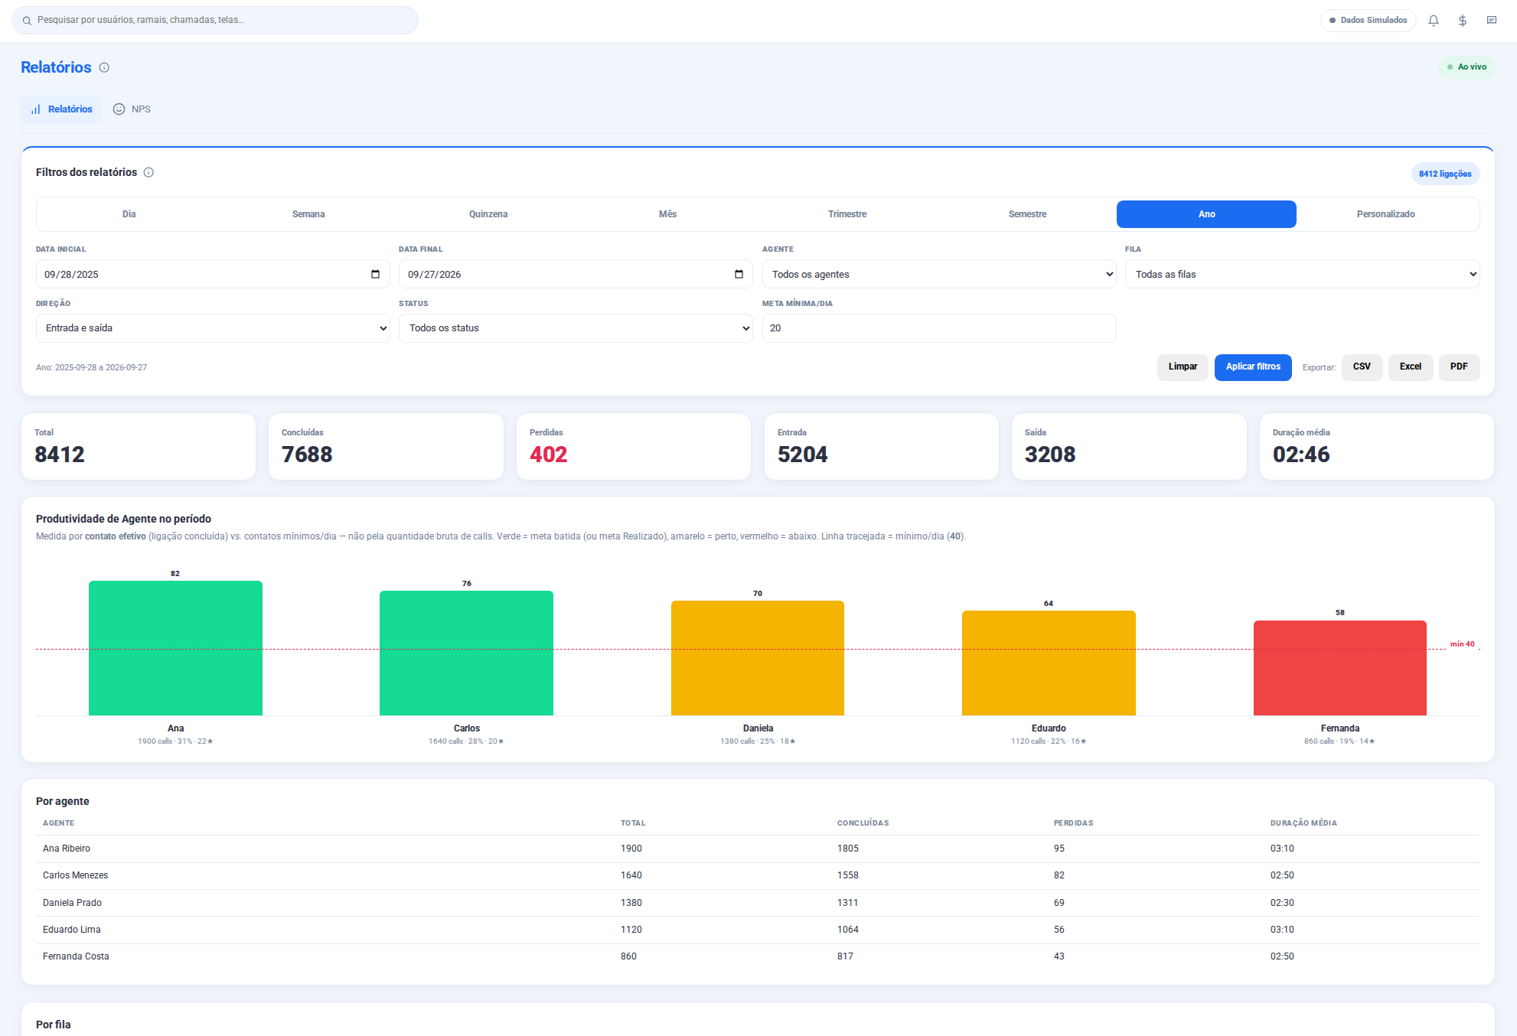Switch to the NPS tab

pyautogui.click(x=132, y=109)
